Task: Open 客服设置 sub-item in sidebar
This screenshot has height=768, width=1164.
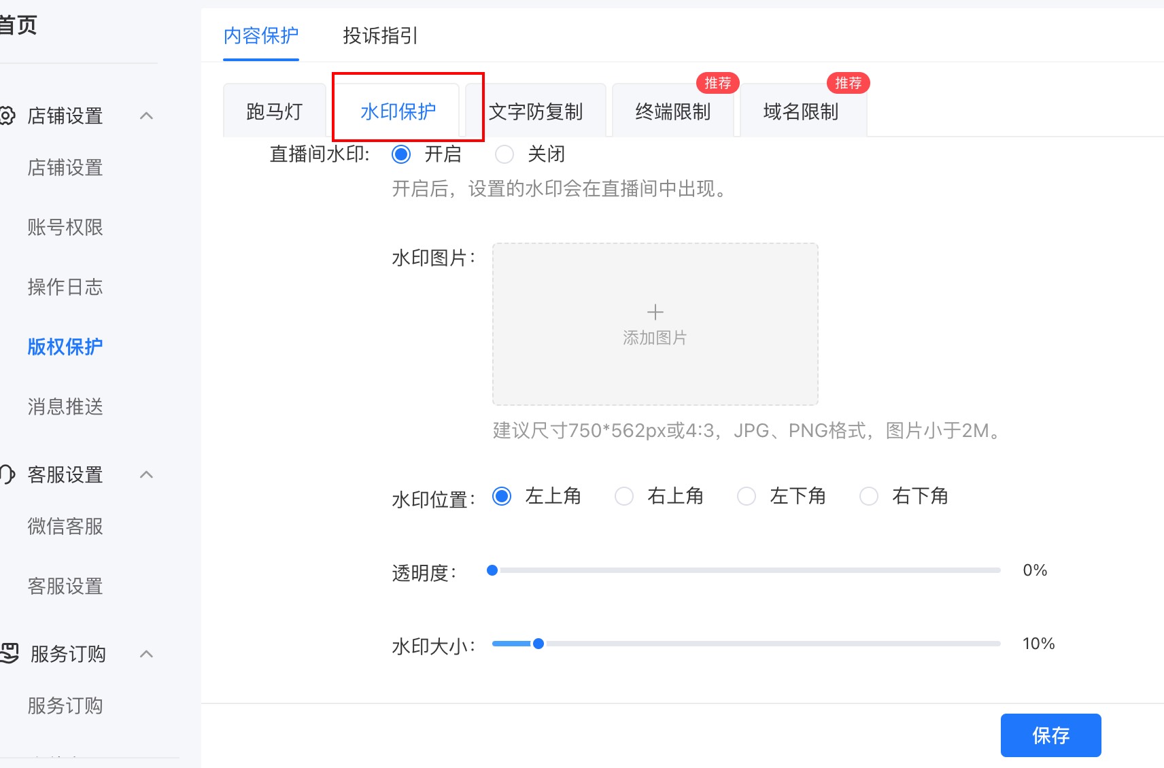Action: (x=65, y=586)
